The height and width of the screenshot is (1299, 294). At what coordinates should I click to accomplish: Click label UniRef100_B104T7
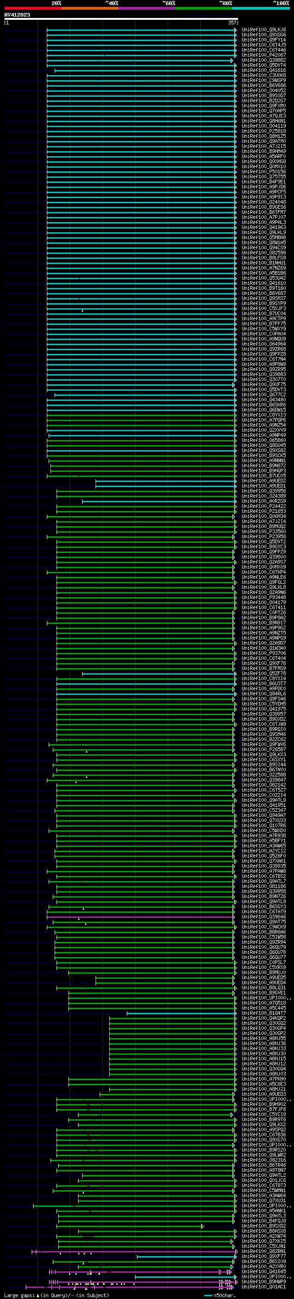pyautogui.click(x=264, y=1013)
